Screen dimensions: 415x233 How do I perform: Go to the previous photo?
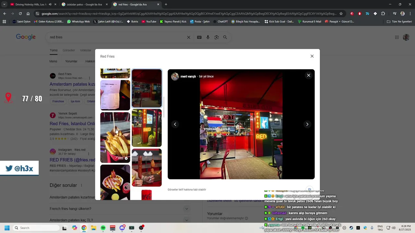tap(175, 124)
